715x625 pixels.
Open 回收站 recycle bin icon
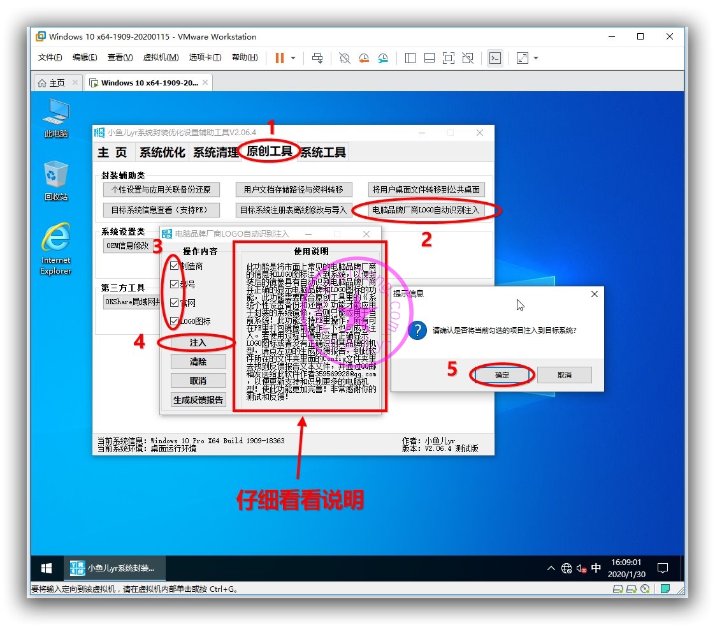pyautogui.click(x=56, y=181)
